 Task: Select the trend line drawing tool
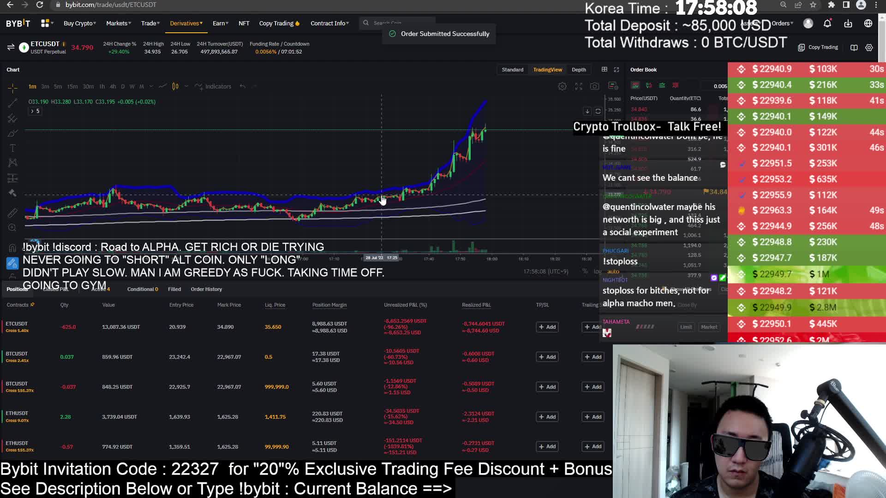pos(12,102)
